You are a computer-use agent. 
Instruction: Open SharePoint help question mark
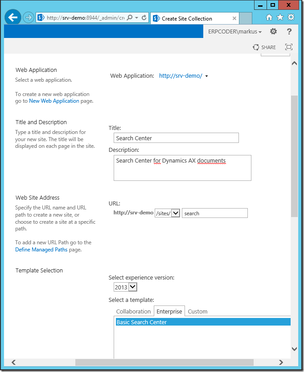pyautogui.click(x=289, y=31)
